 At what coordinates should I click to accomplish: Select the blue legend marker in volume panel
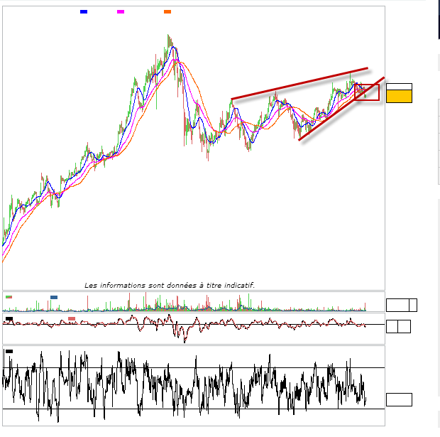point(54,297)
